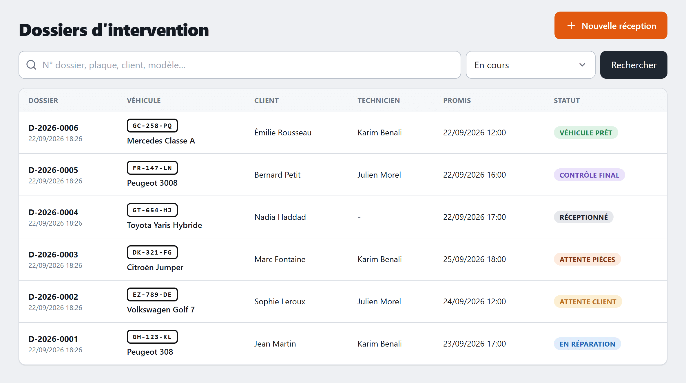Select license plate GT-654-HJ
The image size is (686, 383).
coord(152,210)
